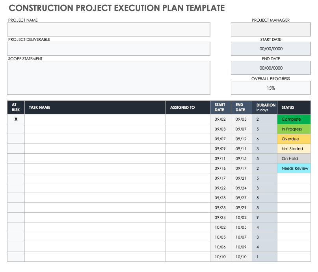This screenshot has height=272, width=318.
Task: Open the green Complete status cell
Action: coord(294,119)
